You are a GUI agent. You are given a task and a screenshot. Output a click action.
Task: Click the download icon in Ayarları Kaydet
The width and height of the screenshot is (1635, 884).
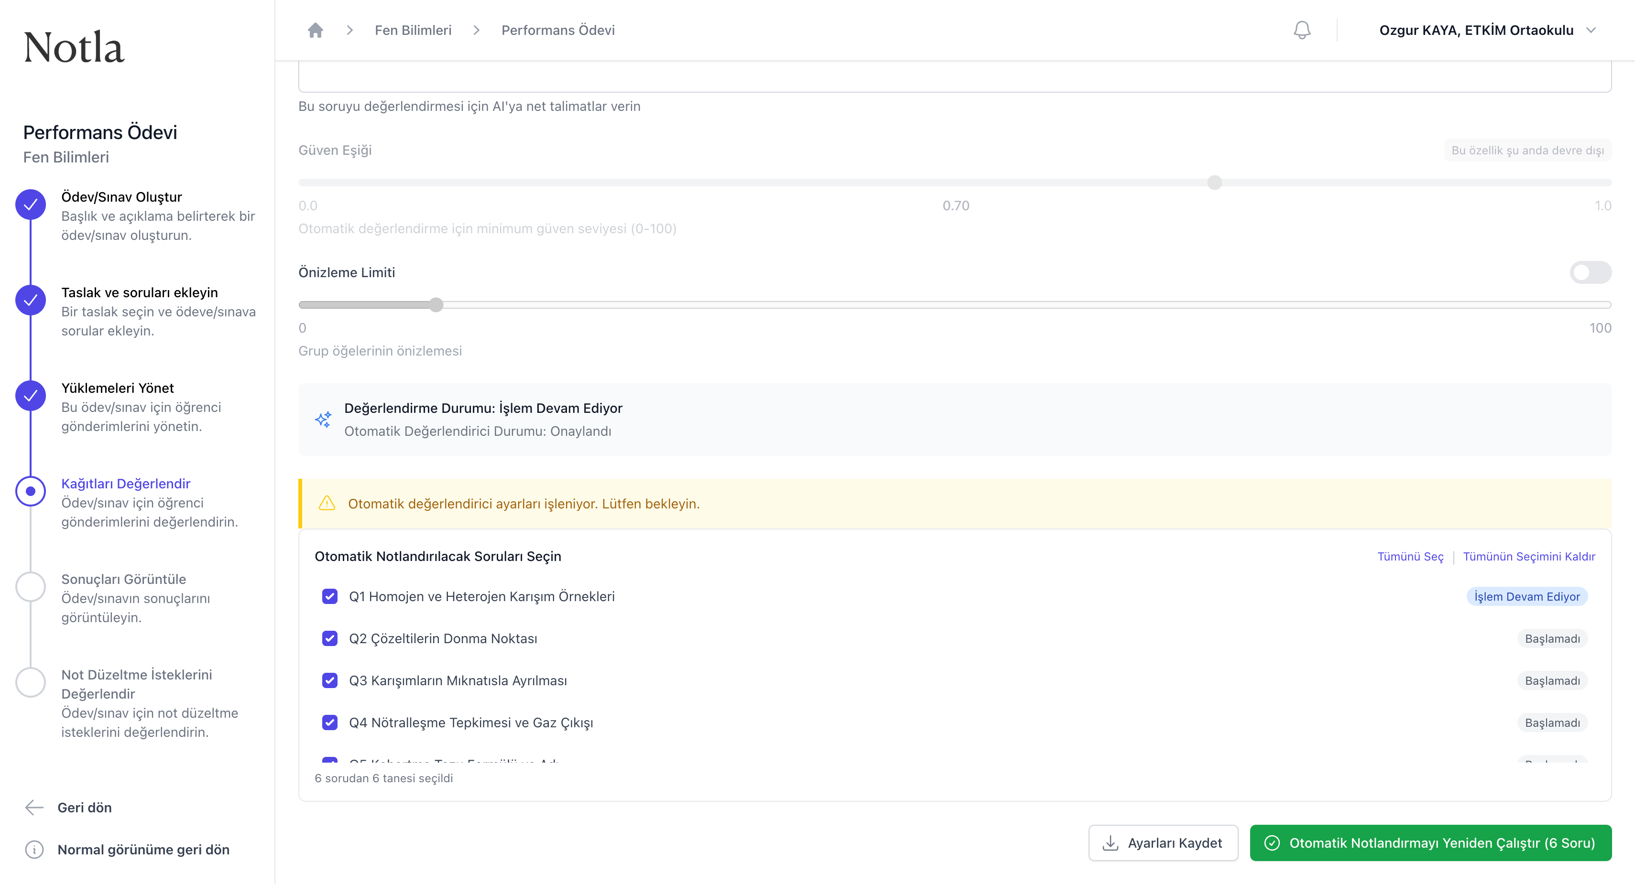(1110, 843)
